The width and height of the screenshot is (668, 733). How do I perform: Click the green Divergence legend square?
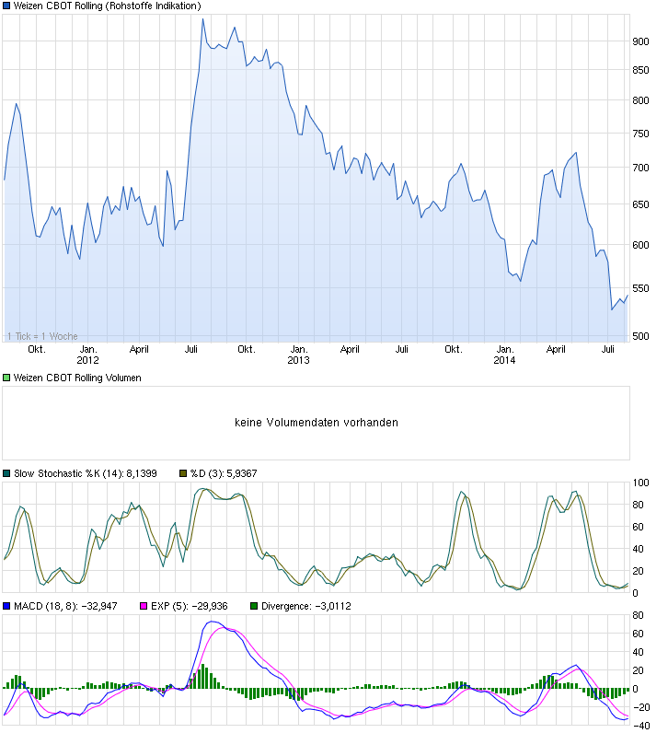click(254, 606)
